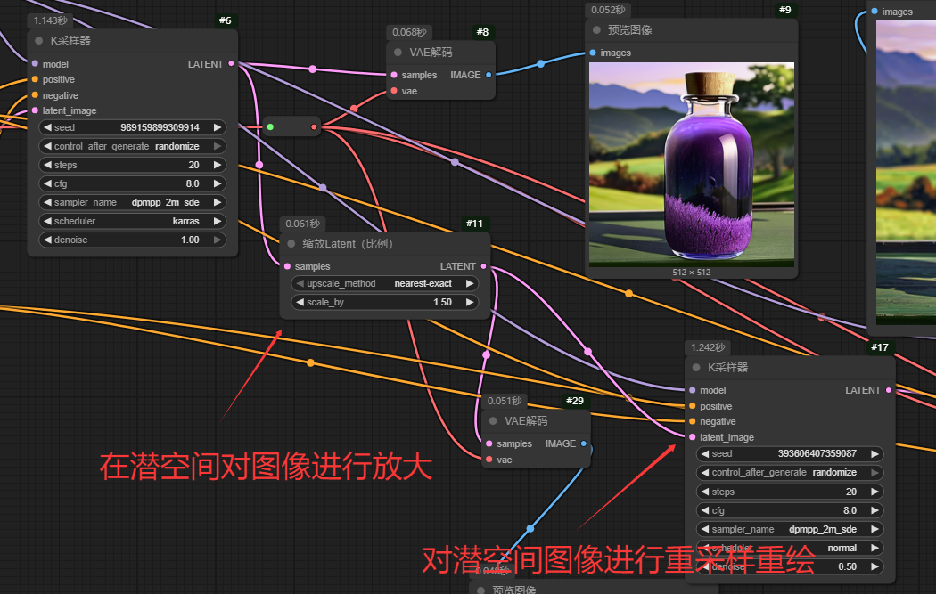The image size is (936, 594).
Task: Click the model input port on K采样器 #17
Action: pyautogui.click(x=692, y=390)
